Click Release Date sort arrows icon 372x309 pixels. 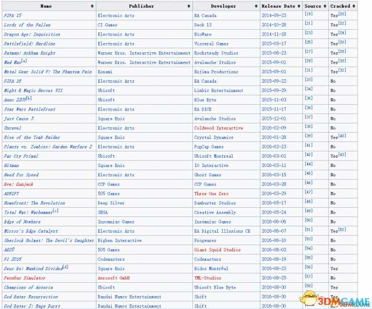(x=299, y=6)
